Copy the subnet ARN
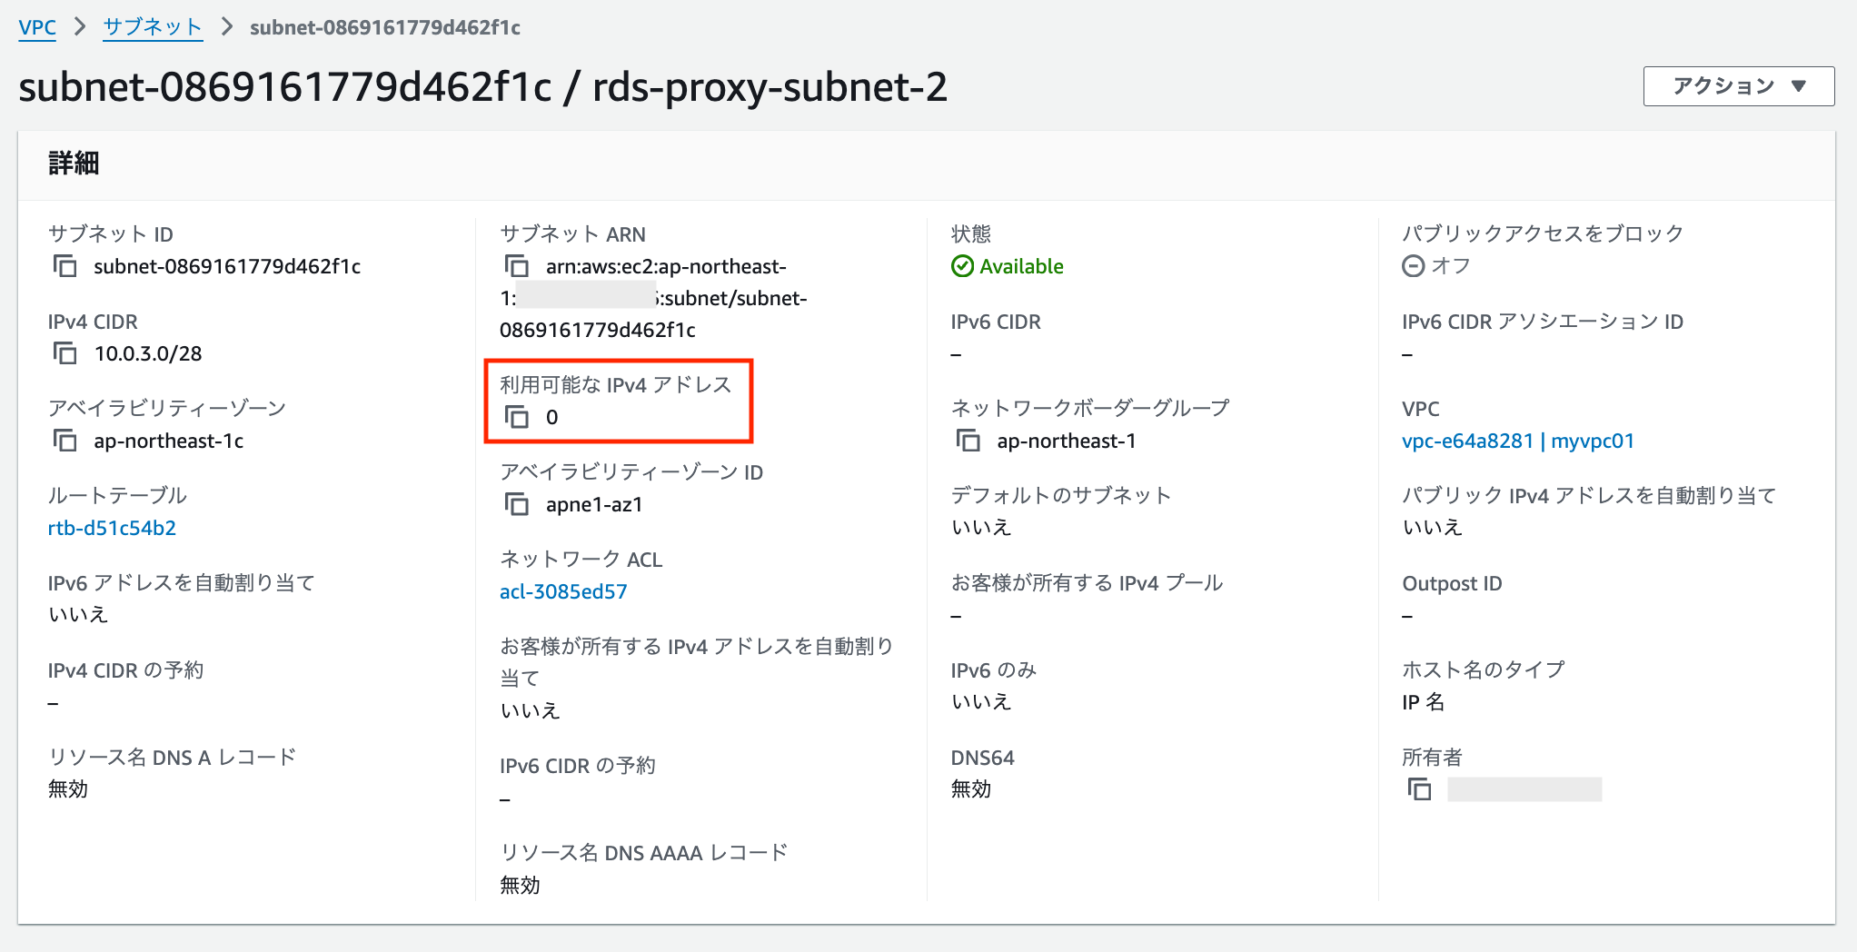Screen dimensions: 1857x952 (517, 266)
